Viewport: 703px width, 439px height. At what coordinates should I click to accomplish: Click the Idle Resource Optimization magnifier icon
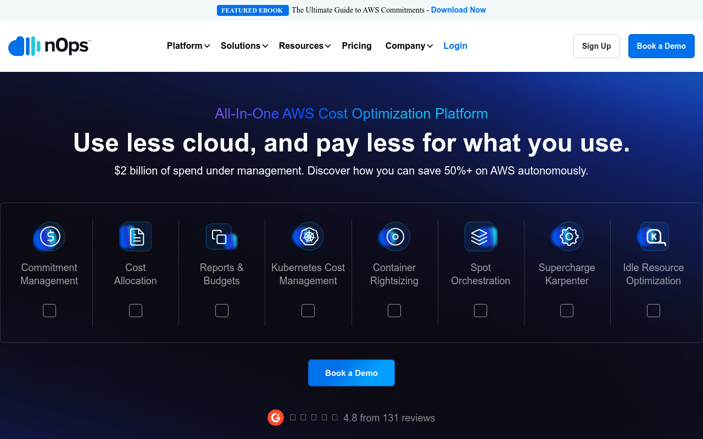pyautogui.click(x=654, y=237)
